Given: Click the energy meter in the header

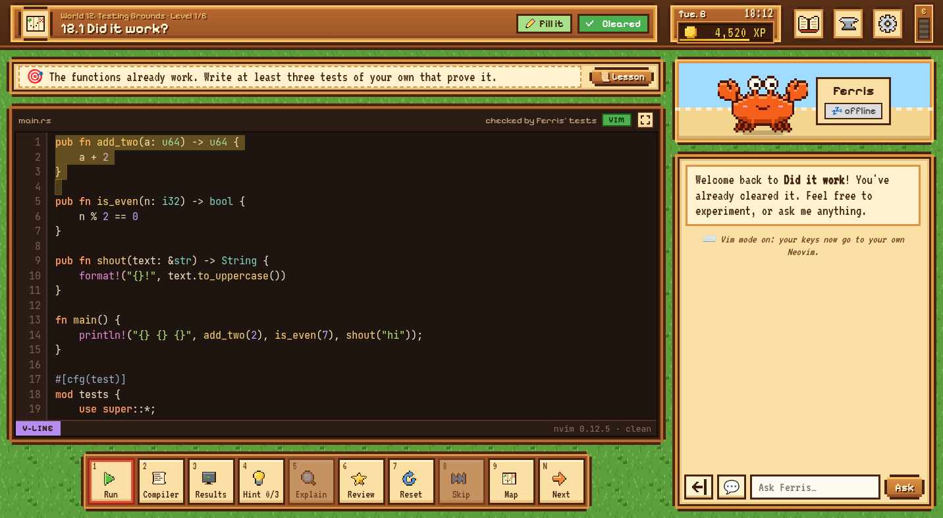Looking at the screenshot, I should pos(924,24).
